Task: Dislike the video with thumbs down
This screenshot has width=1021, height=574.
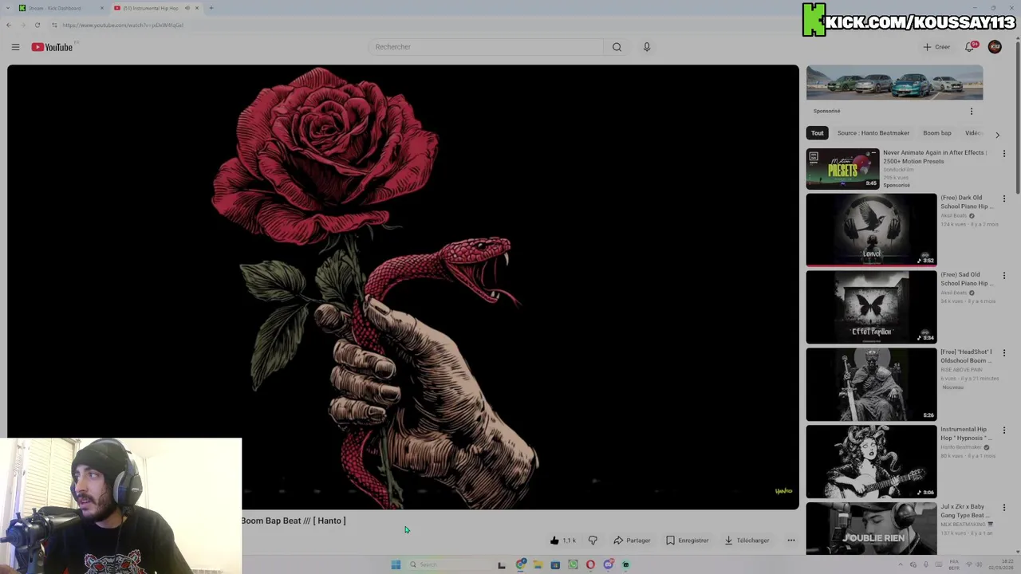Action: [x=593, y=541]
